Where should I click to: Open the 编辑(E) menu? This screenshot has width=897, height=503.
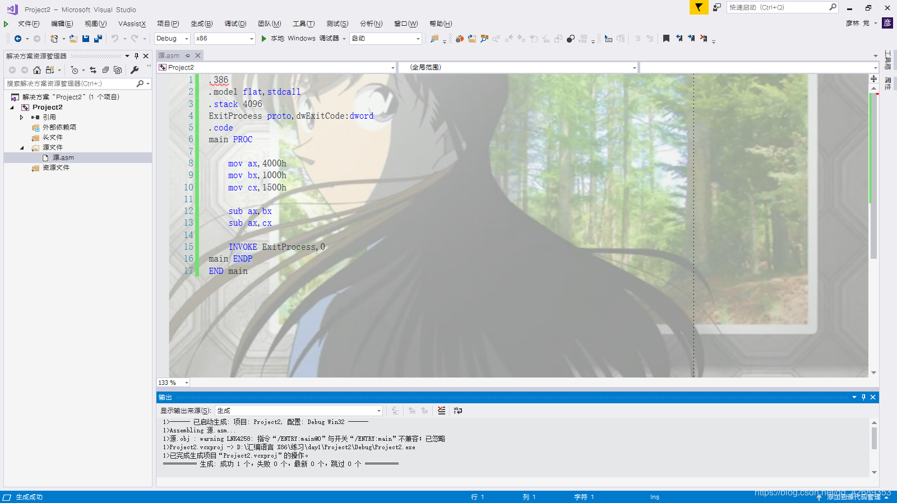pyautogui.click(x=62, y=24)
